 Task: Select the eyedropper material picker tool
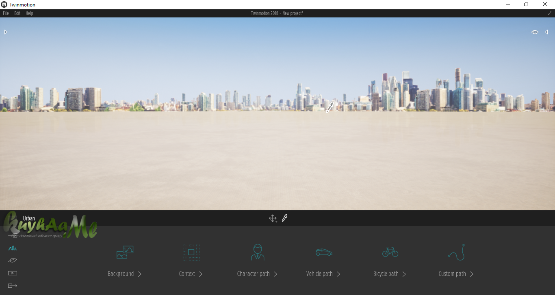[284, 218]
